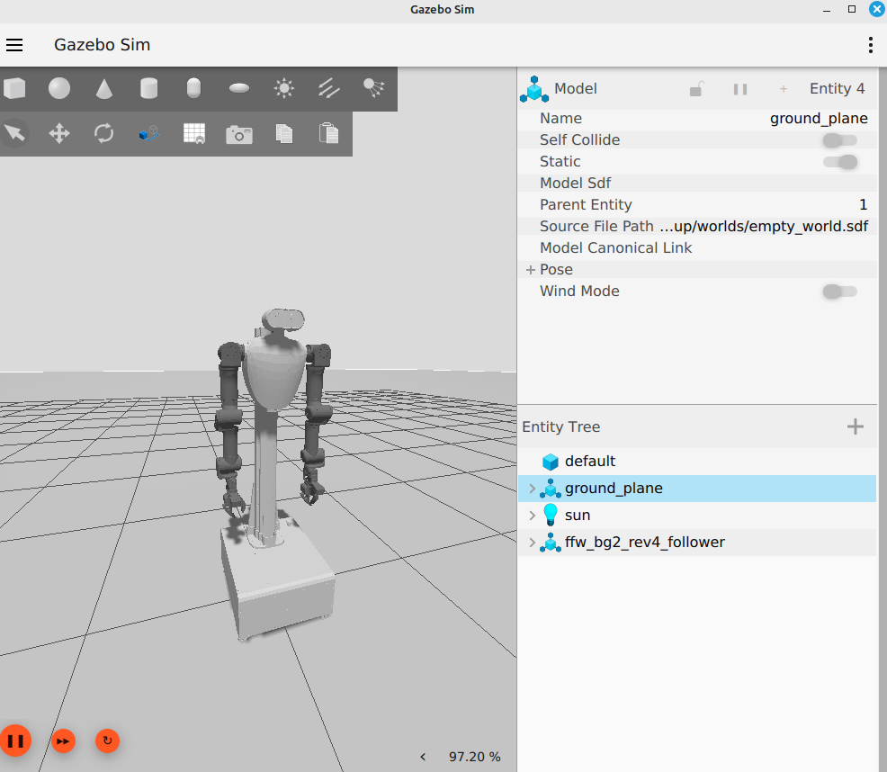Take a screenshot with the camera tool

[x=238, y=133]
